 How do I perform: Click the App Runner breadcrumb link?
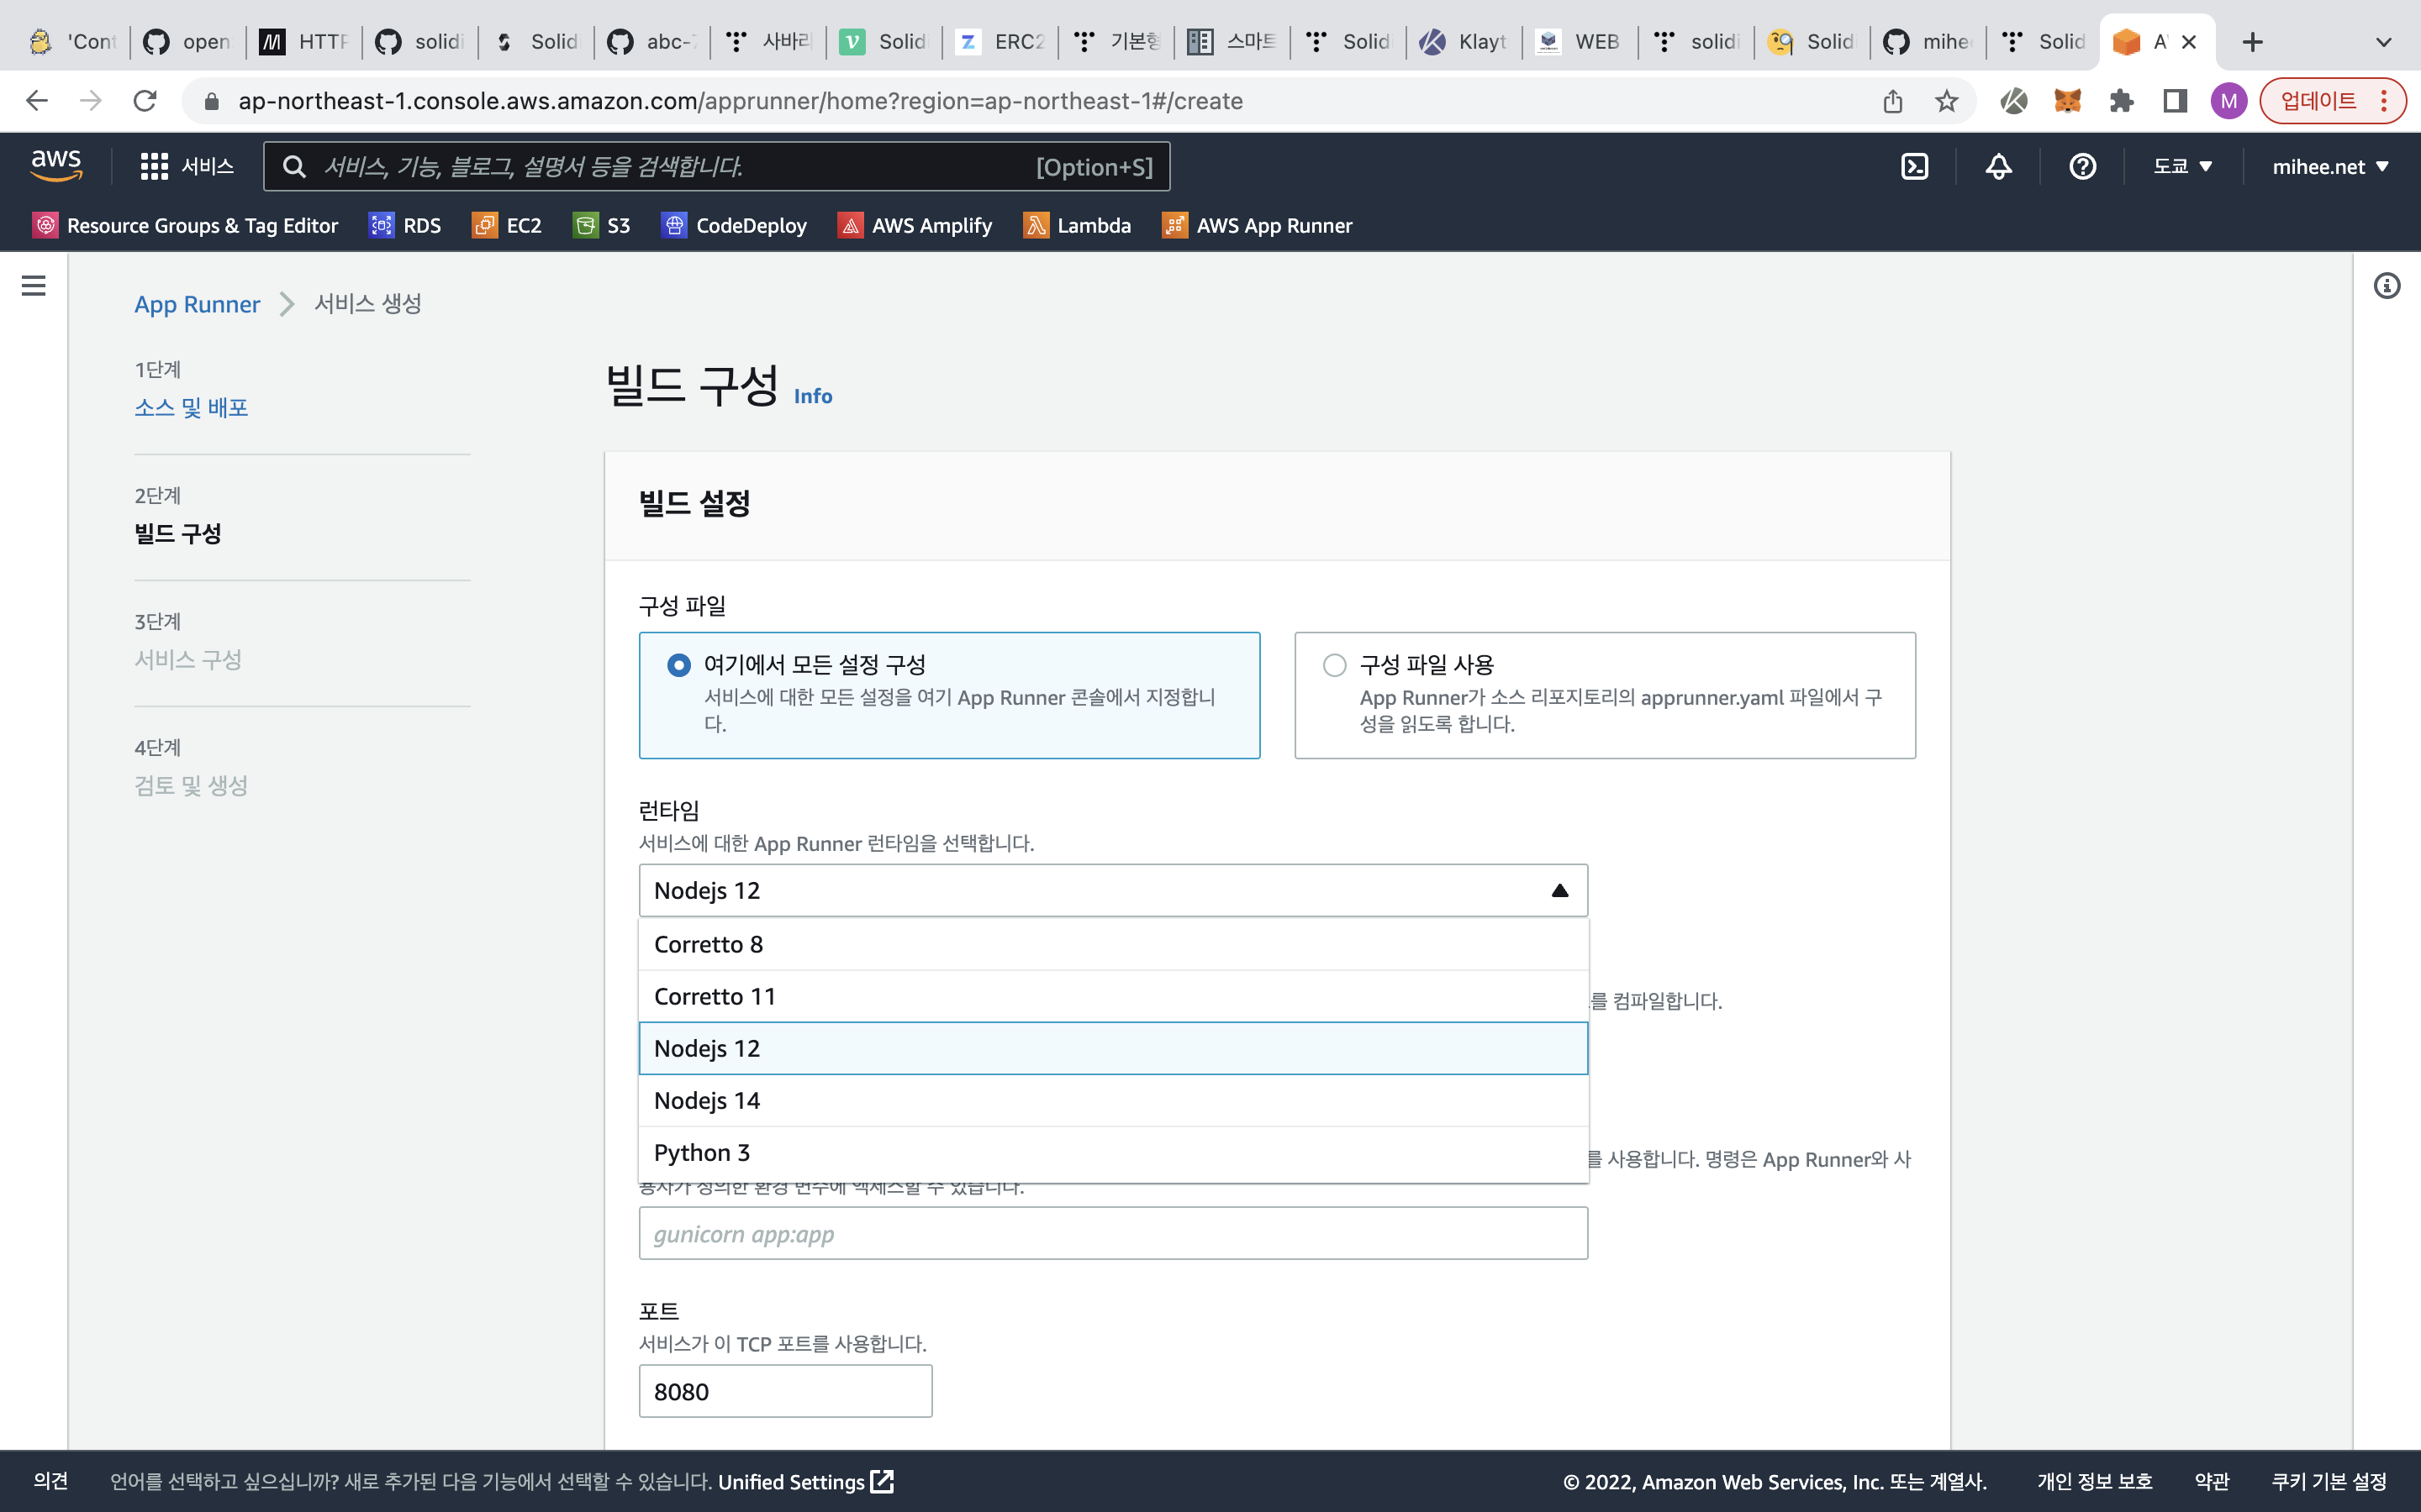(x=197, y=304)
